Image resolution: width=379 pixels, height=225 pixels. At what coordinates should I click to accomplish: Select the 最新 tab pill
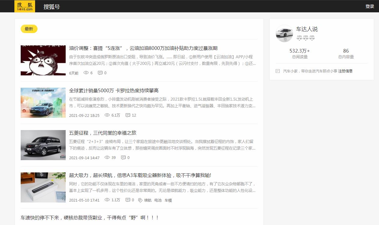[29, 29]
